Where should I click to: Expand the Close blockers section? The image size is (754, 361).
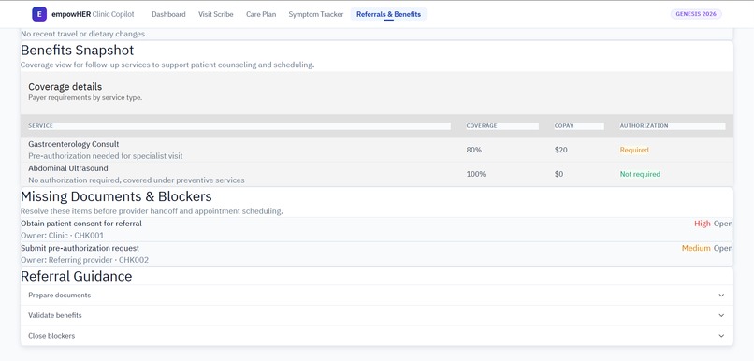(x=376, y=336)
